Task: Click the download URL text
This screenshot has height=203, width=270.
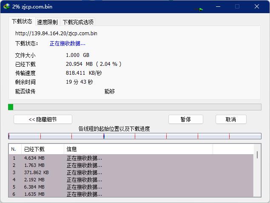Action: [x=57, y=33]
